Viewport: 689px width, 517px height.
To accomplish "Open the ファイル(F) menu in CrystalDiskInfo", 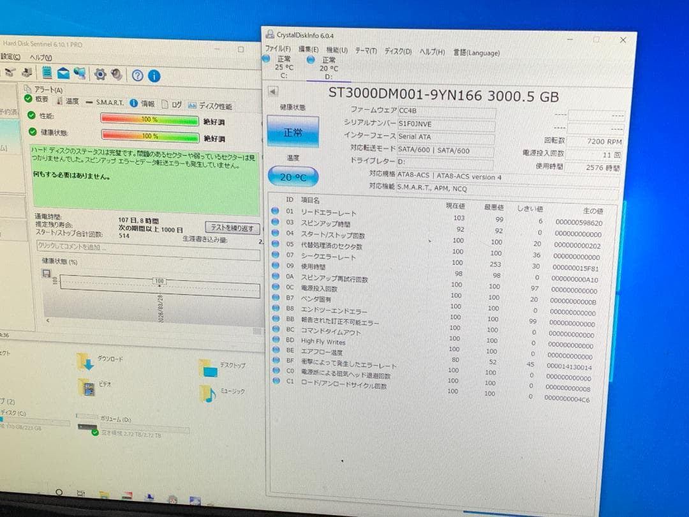I will pyautogui.click(x=278, y=49).
